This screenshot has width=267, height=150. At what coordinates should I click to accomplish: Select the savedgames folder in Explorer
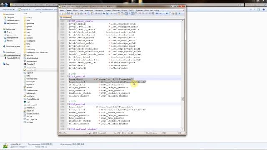pyautogui.click(x=31, y=41)
